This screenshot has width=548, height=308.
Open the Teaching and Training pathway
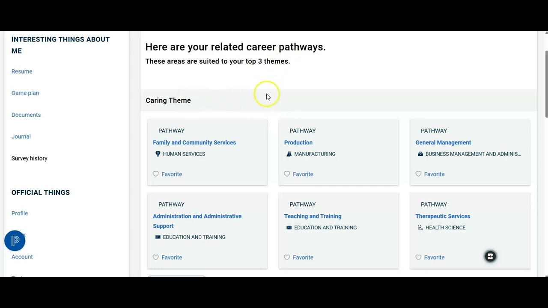(313, 216)
